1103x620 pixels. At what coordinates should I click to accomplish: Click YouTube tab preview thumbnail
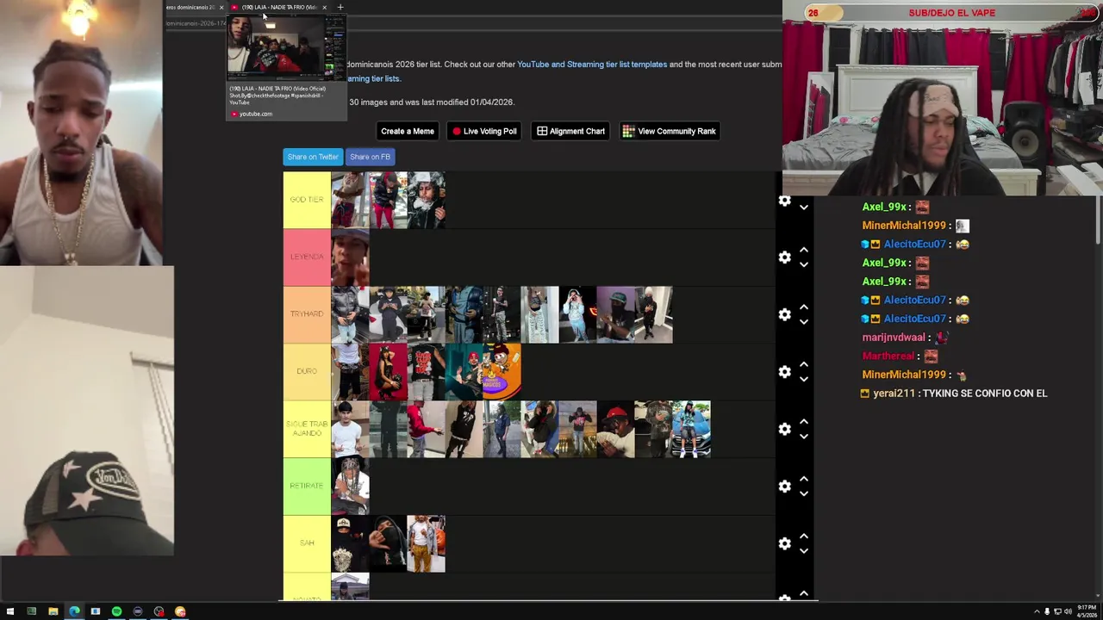pyautogui.click(x=286, y=48)
